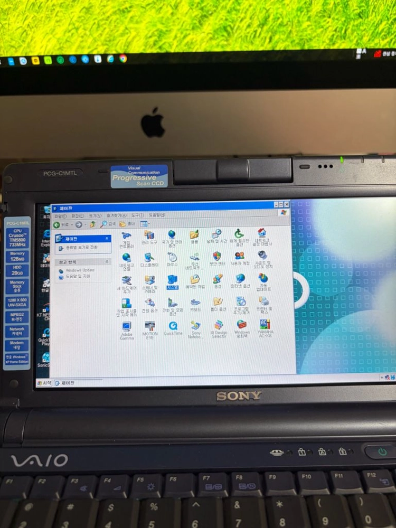
Task: Collapse the 제어판 side panel chevron
Action: point(107,239)
